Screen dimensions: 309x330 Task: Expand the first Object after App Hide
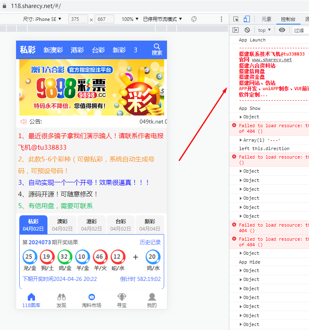tap(241, 270)
